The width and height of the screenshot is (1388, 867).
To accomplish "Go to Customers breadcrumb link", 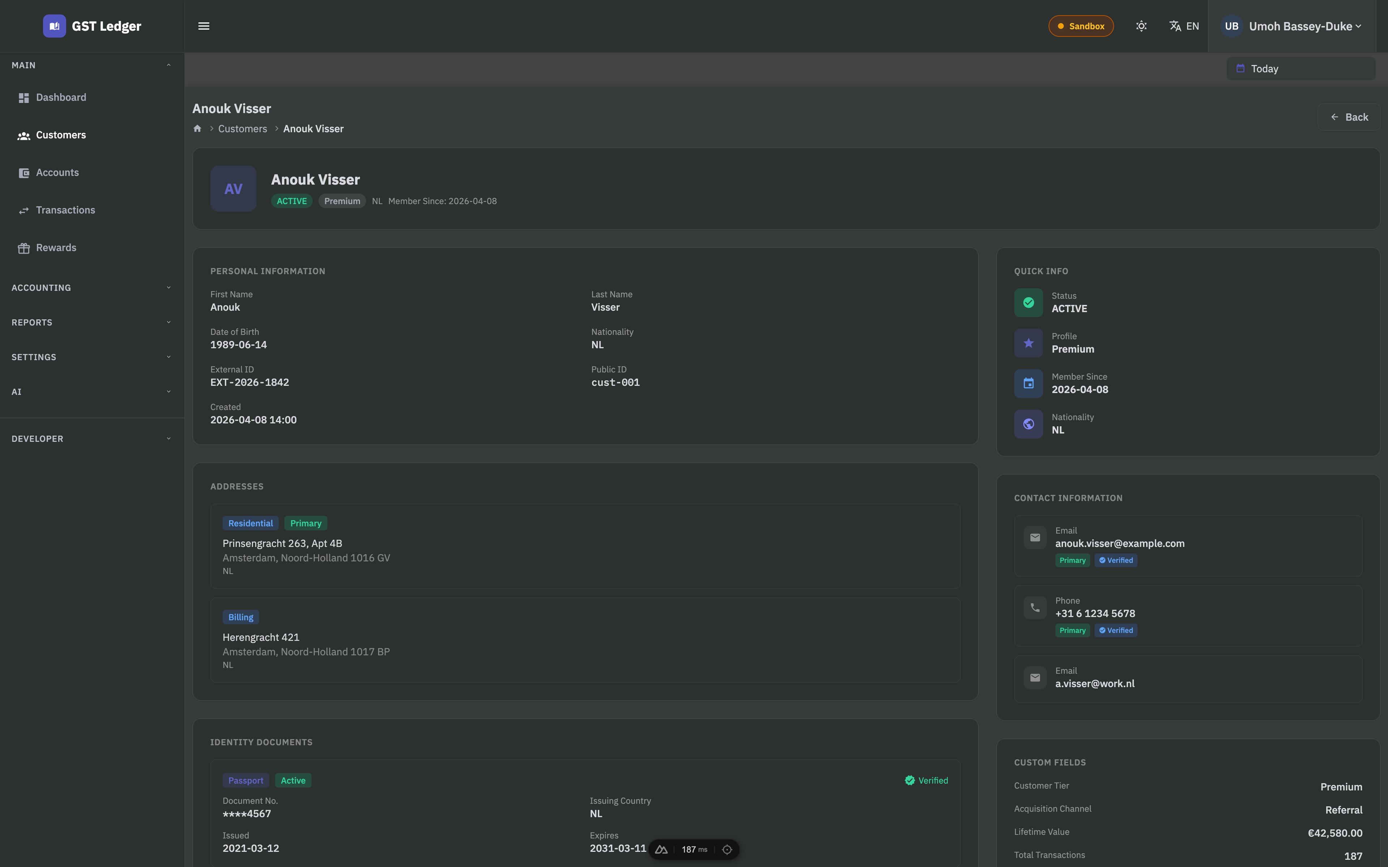I will [x=242, y=129].
